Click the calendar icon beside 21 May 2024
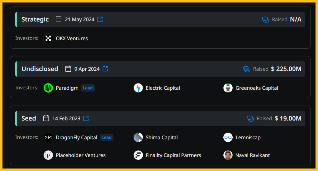 59,19
